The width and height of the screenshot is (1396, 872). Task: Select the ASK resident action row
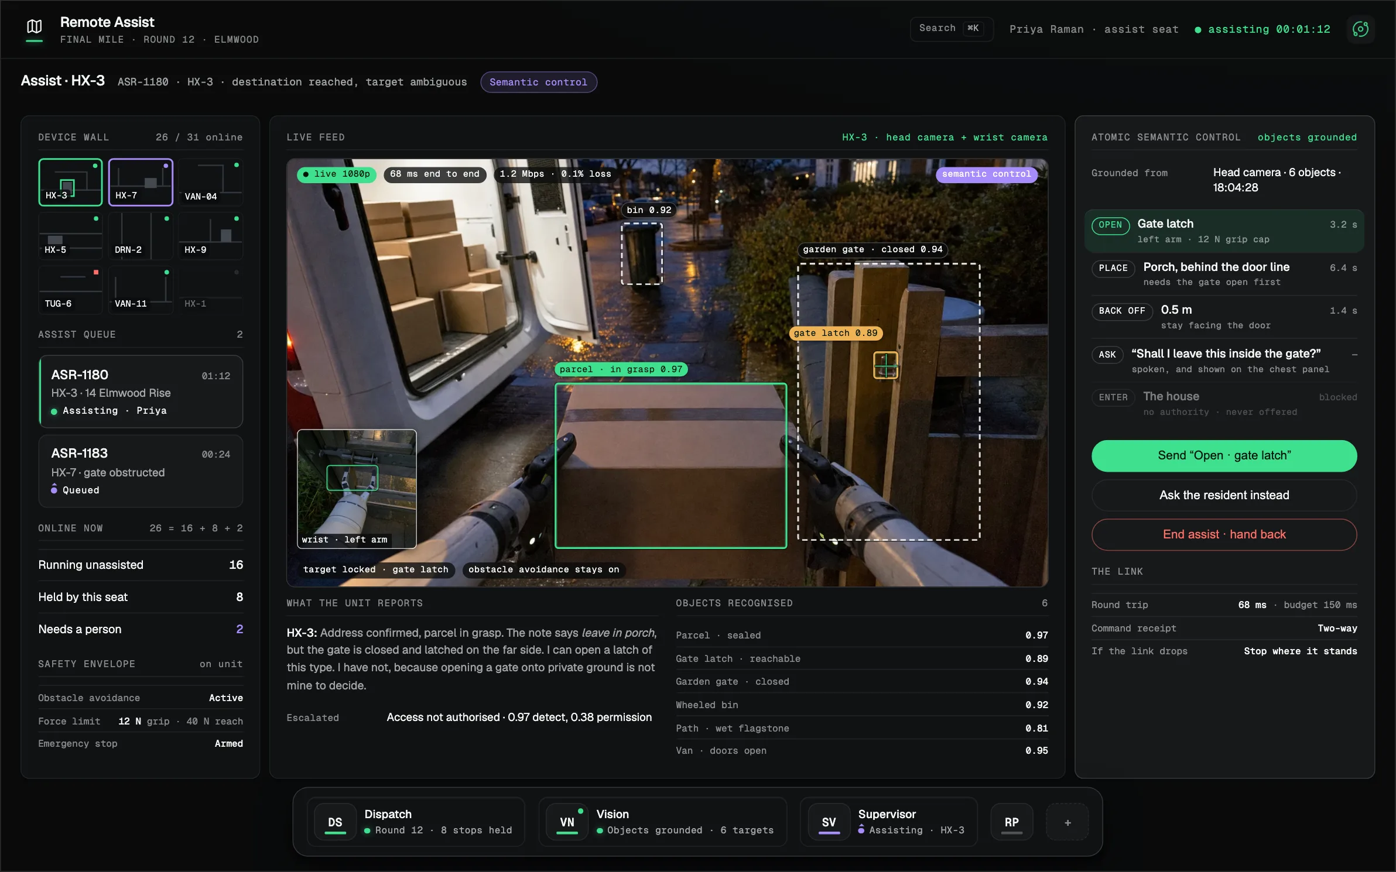pyautogui.click(x=1224, y=361)
